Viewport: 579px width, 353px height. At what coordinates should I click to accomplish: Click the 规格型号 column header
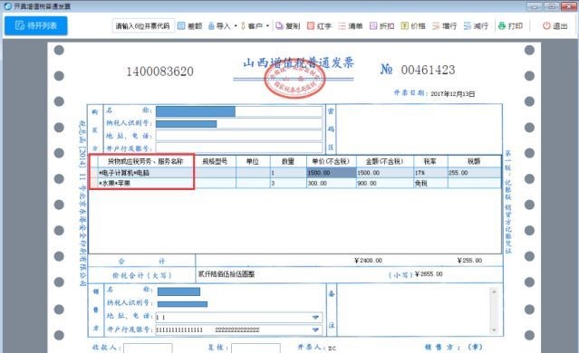216,161
